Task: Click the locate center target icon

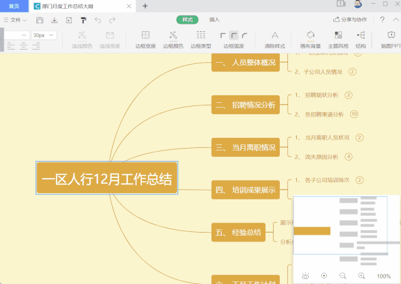Action: tap(324, 276)
